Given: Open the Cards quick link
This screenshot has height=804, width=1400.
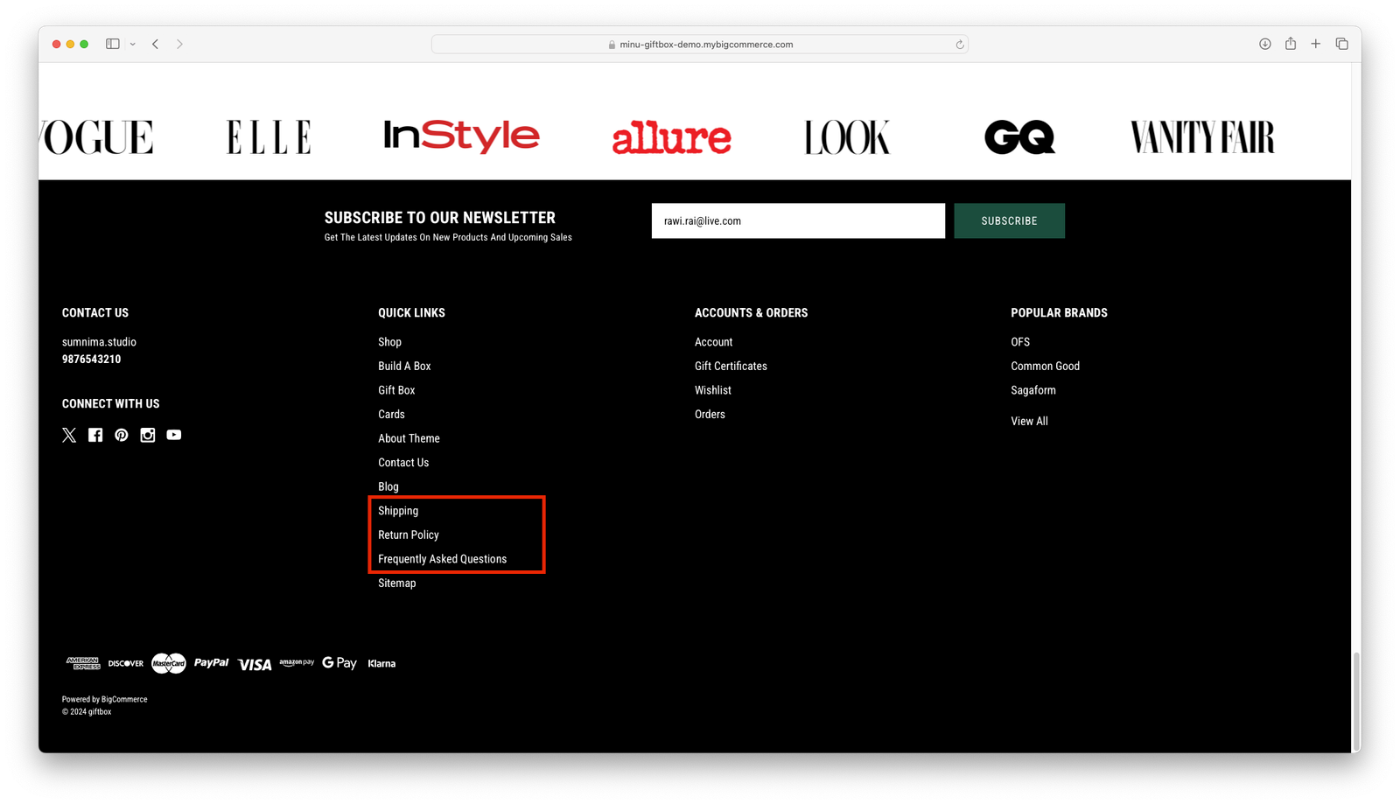Looking at the screenshot, I should [x=391, y=414].
